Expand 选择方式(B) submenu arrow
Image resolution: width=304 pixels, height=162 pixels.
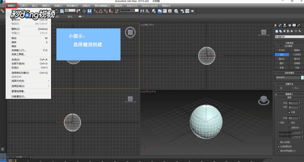[48, 81]
